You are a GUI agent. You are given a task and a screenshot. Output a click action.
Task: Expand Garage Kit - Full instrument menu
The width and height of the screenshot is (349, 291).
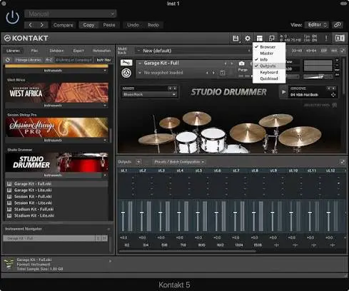coord(140,63)
